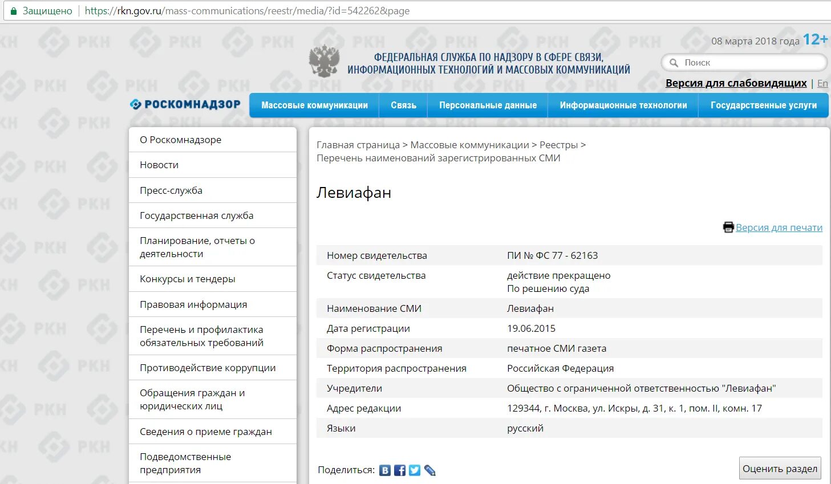
Task: Click the Версия для печати link
Action: click(779, 227)
